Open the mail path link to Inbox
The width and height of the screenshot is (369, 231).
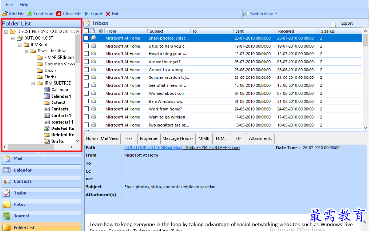coord(183,148)
